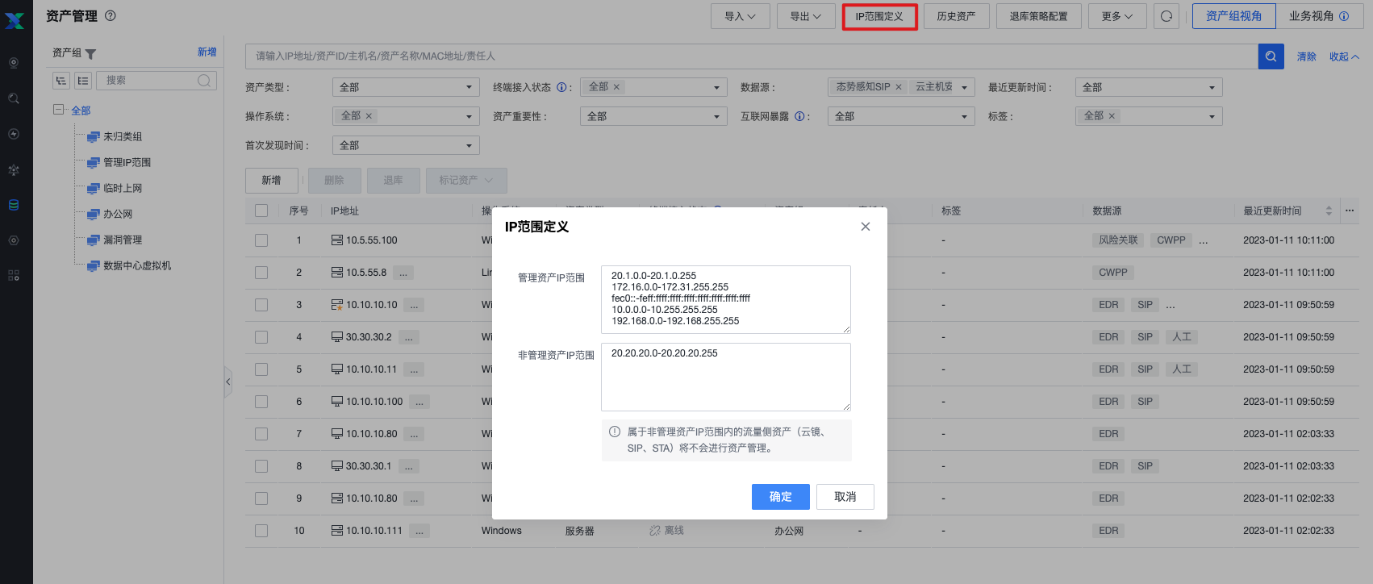Check the row 5 checkbox for 10.10.10.11

click(261, 369)
